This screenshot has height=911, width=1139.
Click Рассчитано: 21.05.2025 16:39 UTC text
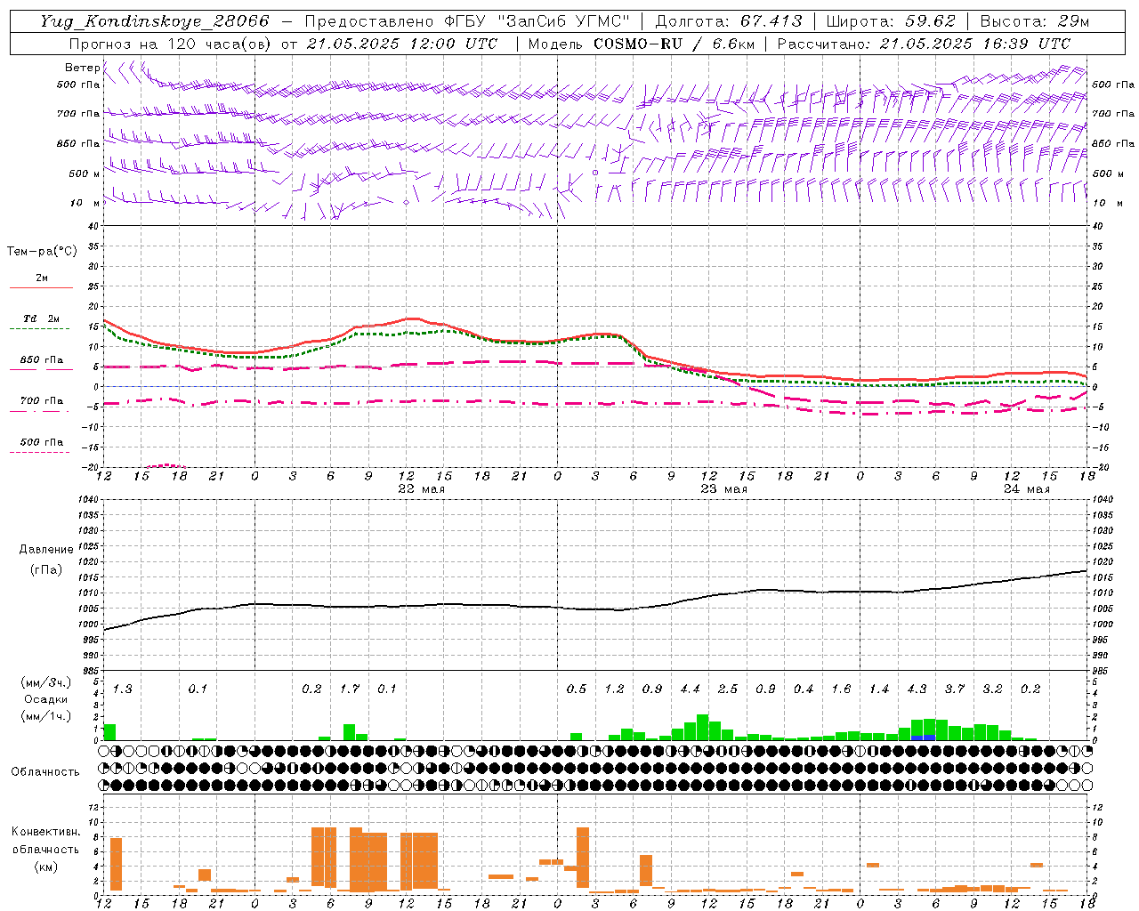[924, 44]
